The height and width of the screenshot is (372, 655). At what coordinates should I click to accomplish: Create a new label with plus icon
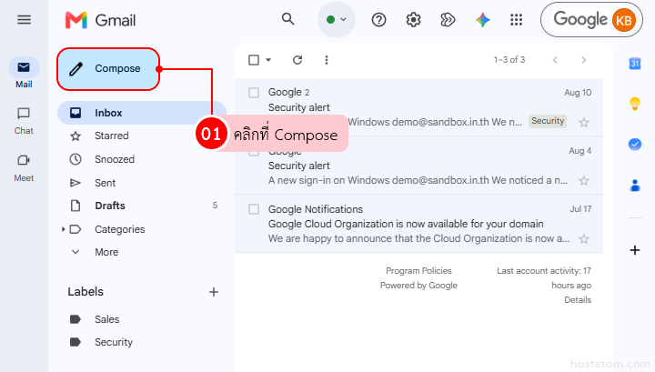(214, 292)
